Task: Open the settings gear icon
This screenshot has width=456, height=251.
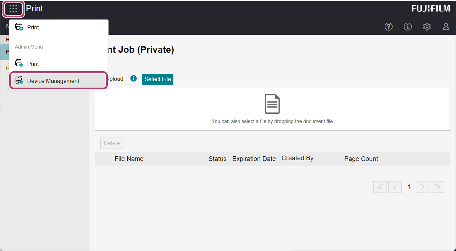Action: point(427,27)
